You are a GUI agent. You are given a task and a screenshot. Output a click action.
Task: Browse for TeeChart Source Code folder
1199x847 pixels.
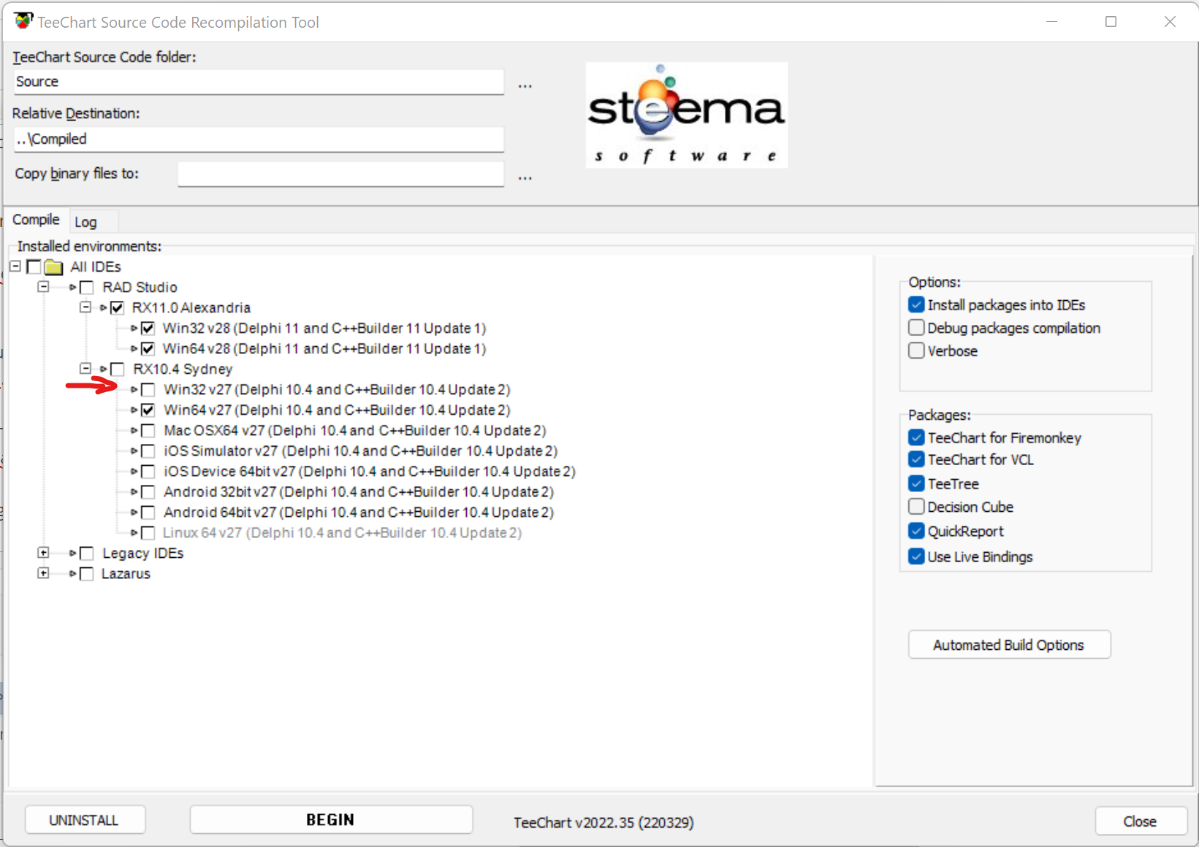pos(525,85)
